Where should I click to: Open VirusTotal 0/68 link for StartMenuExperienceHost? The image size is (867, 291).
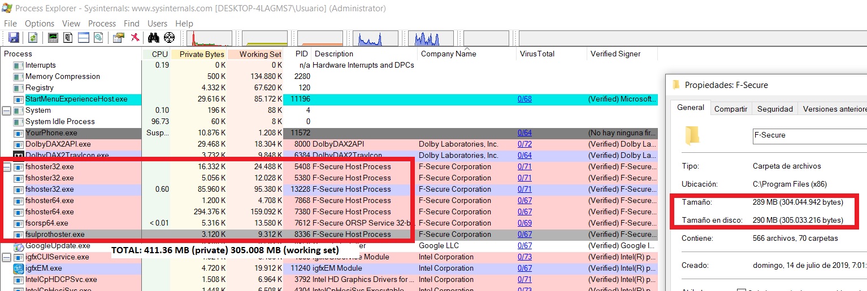(x=524, y=99)
